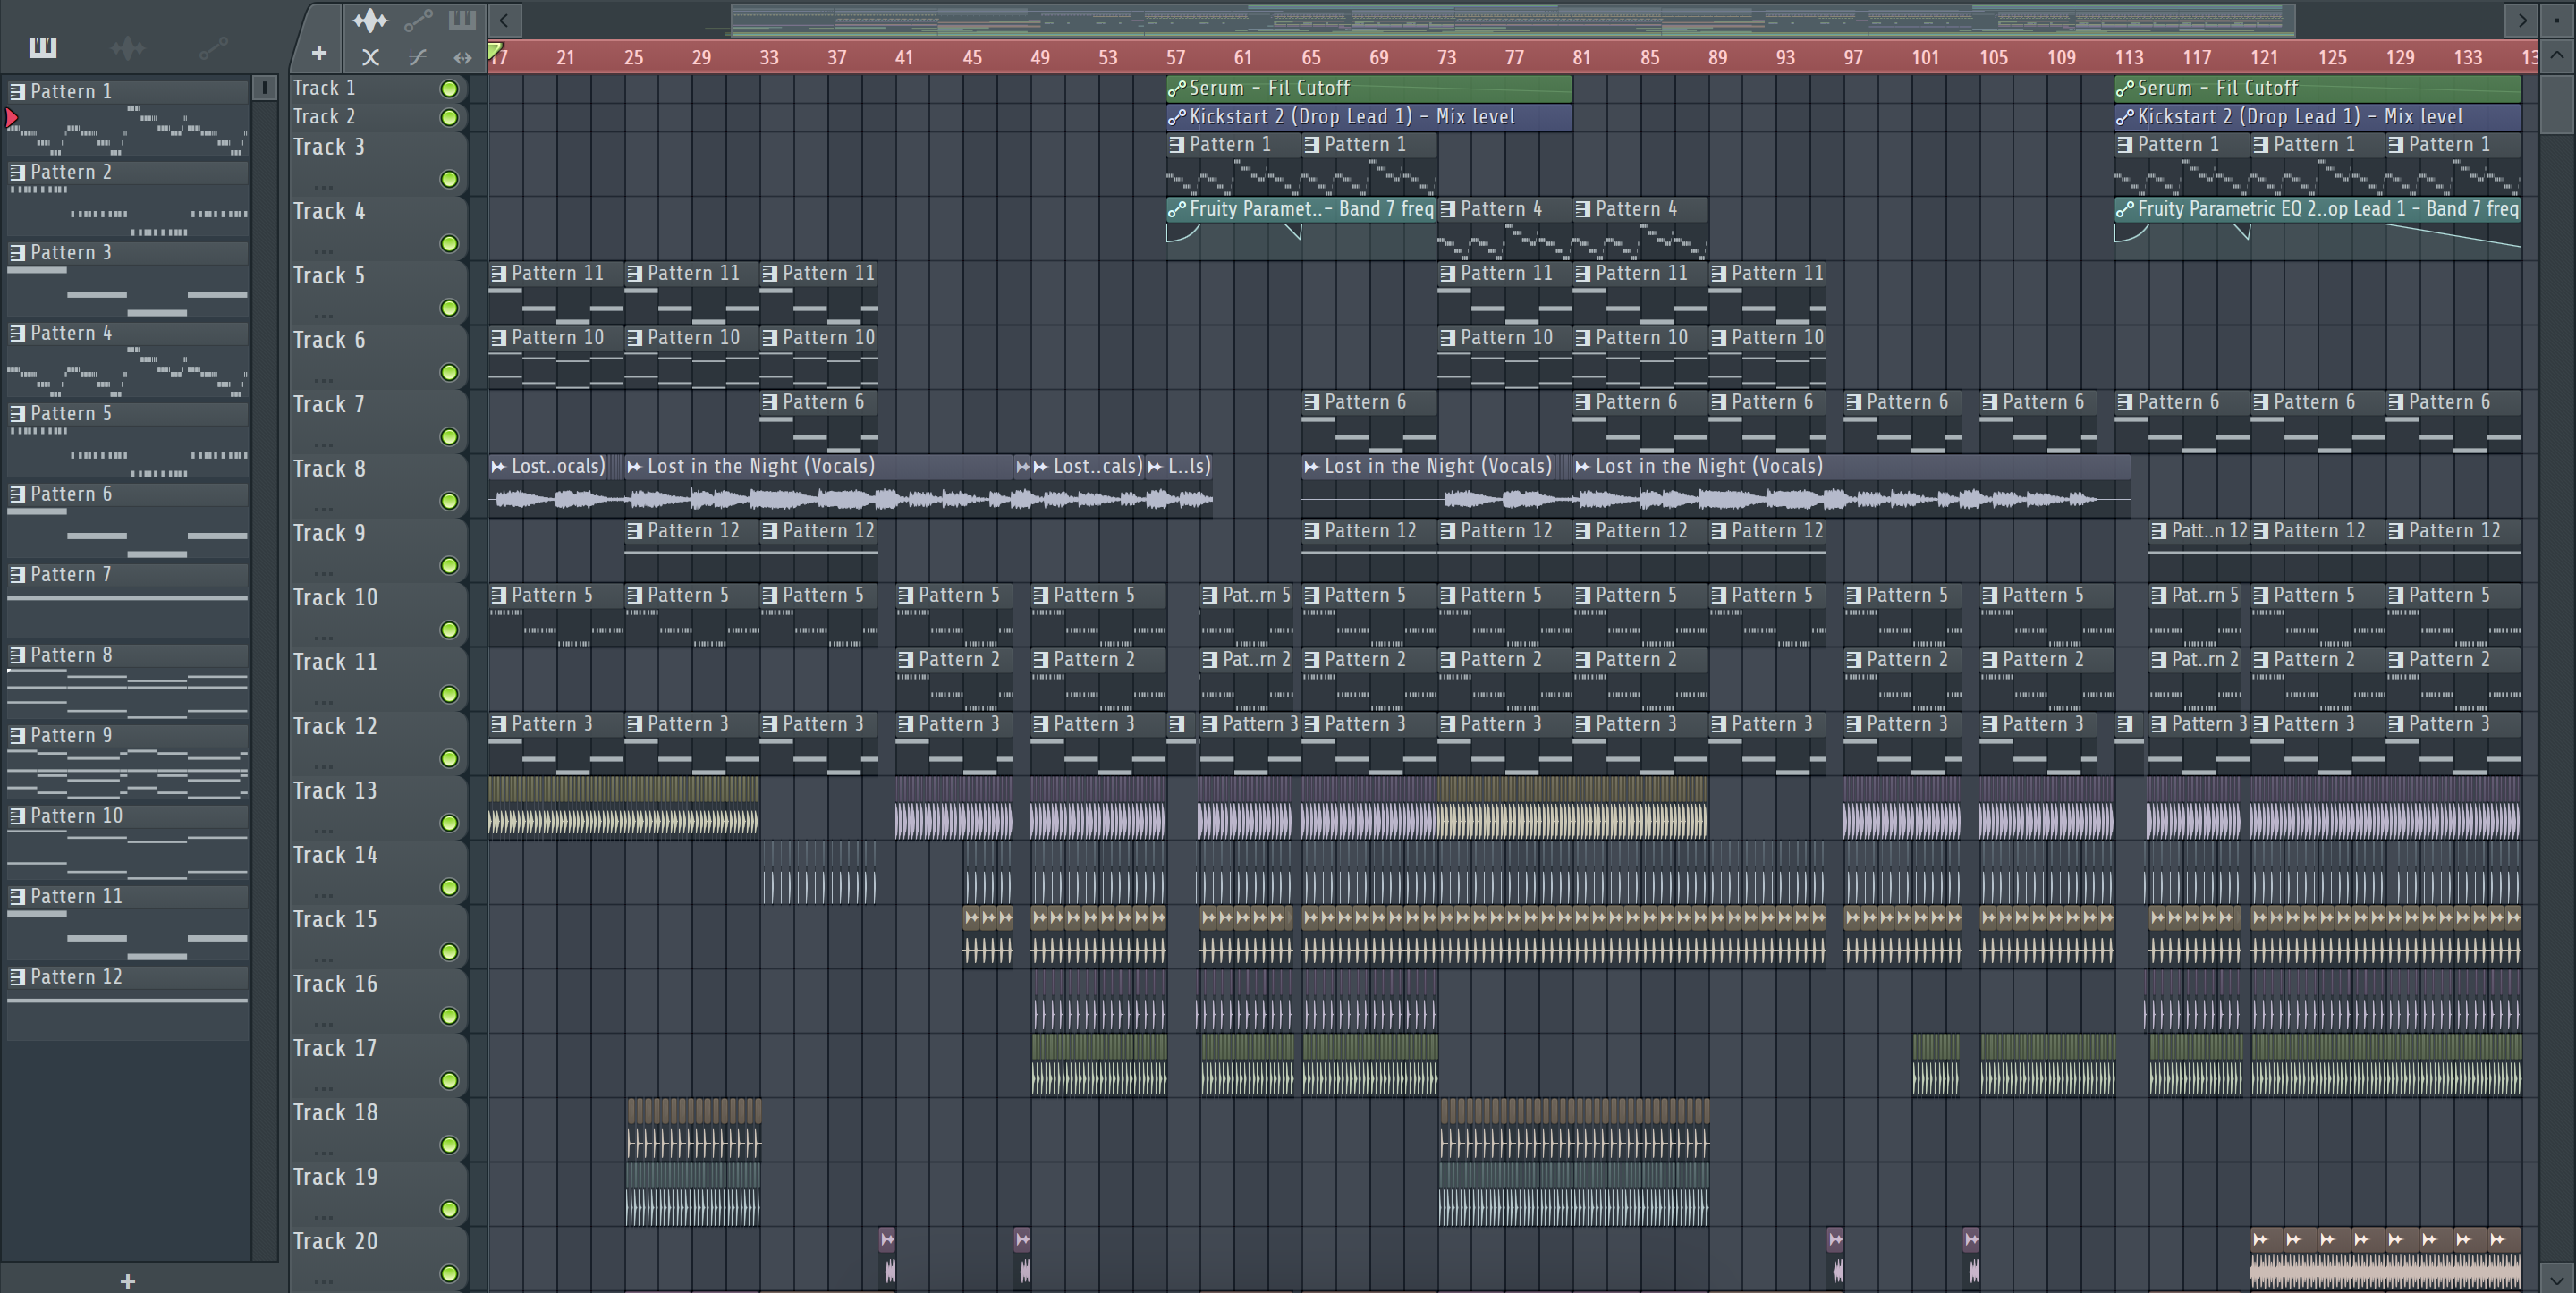
Task: Click the green playhead marker at bar 17
Action: [x=495, y=51]
